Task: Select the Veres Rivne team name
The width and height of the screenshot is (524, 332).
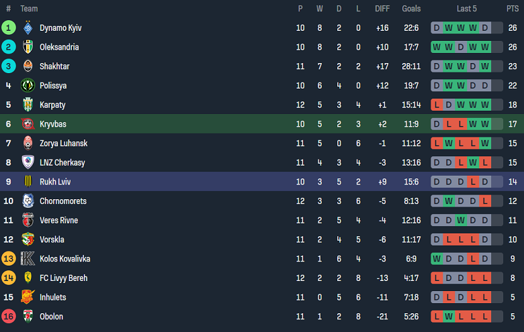Action: click(58, 221)
